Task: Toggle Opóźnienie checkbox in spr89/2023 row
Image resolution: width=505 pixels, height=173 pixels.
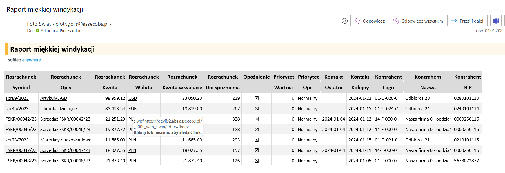Action: pyautogui.click(x=257, y=98)
